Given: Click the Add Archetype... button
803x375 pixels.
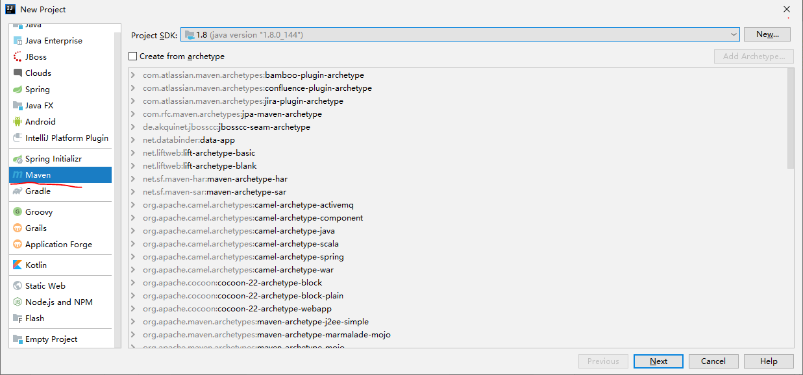Looking at the screenshot, I should click(754, 56).
